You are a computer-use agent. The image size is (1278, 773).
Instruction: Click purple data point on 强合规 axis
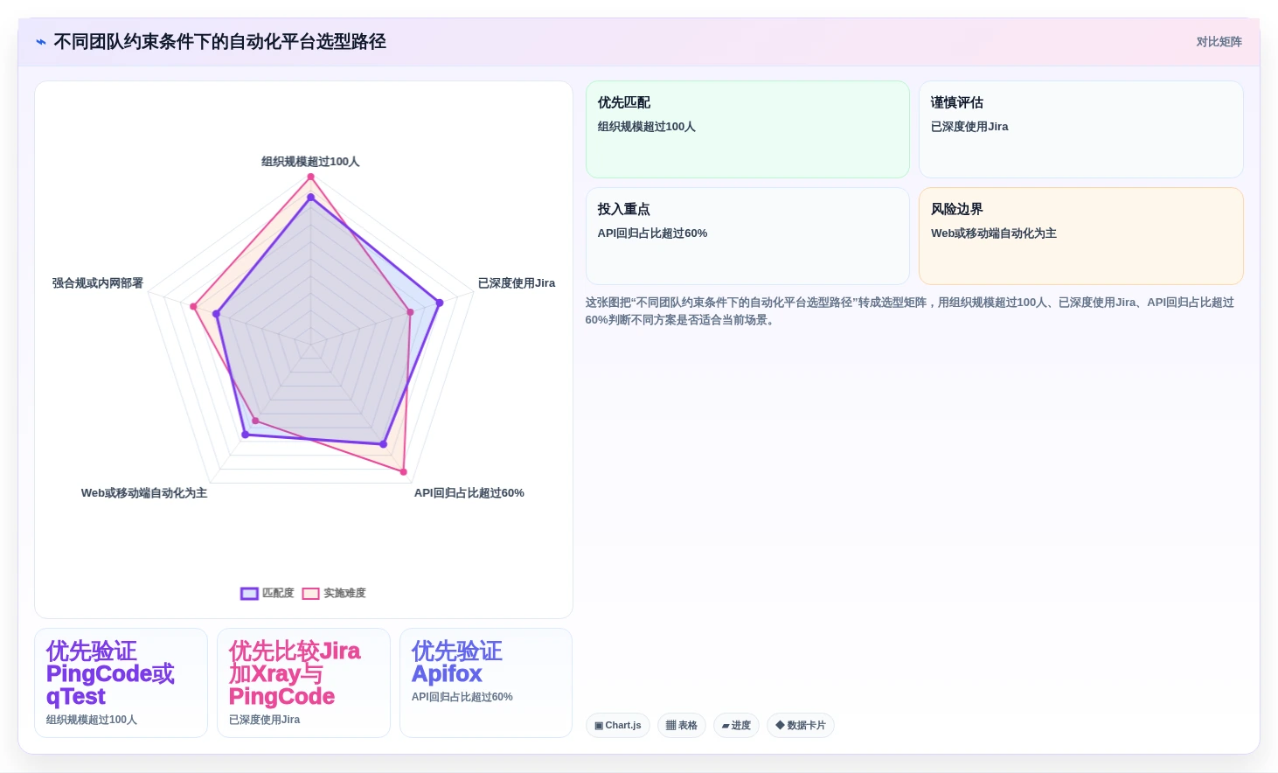(216, 314)
